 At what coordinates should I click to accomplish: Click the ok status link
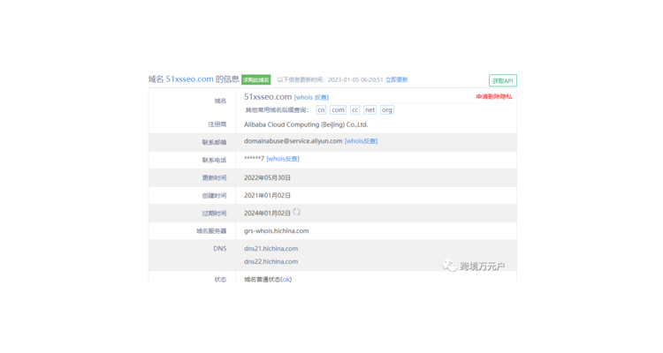(x=286, y=279)
